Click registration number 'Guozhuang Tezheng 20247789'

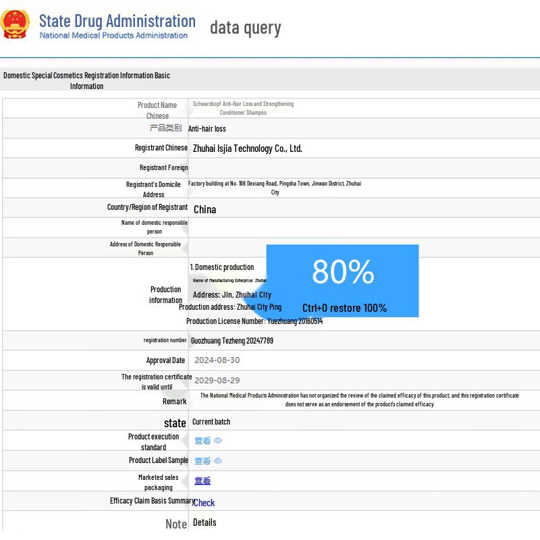(x=232, y=341)
